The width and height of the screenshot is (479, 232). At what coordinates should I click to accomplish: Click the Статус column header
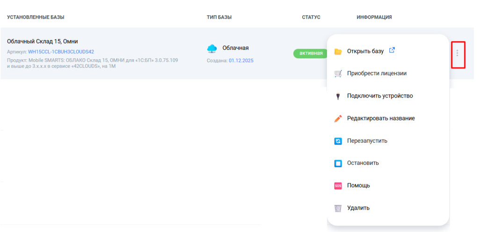311,17
